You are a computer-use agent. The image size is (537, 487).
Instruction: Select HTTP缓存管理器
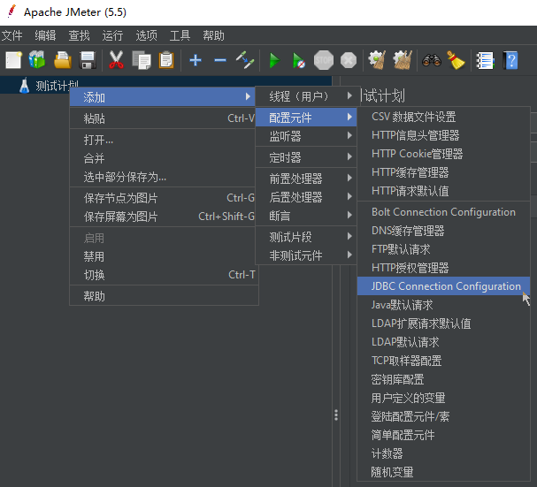[x=443, y=172]
